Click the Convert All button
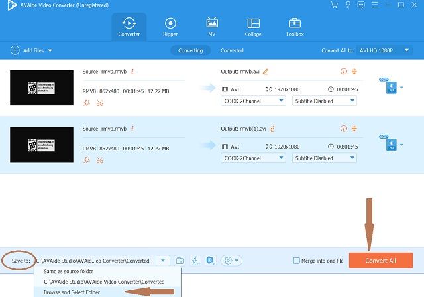This screenshot has height=297, width=424. click(x=381, y=261)
